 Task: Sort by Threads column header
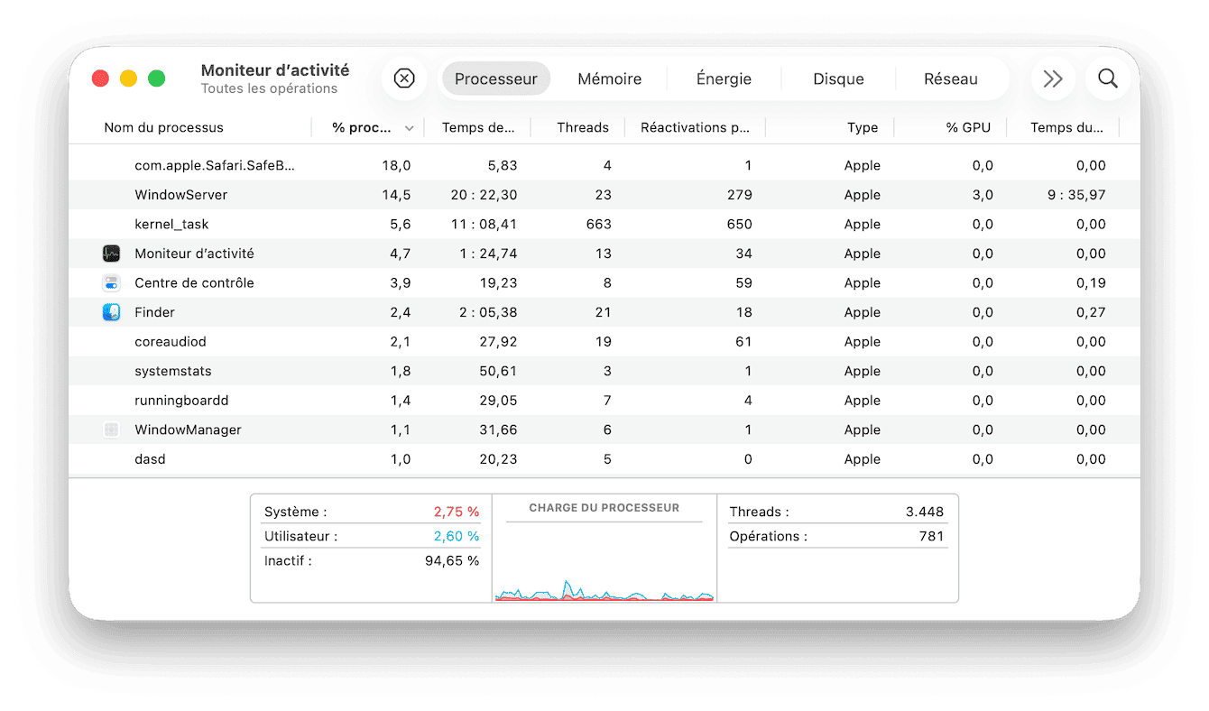582,127
